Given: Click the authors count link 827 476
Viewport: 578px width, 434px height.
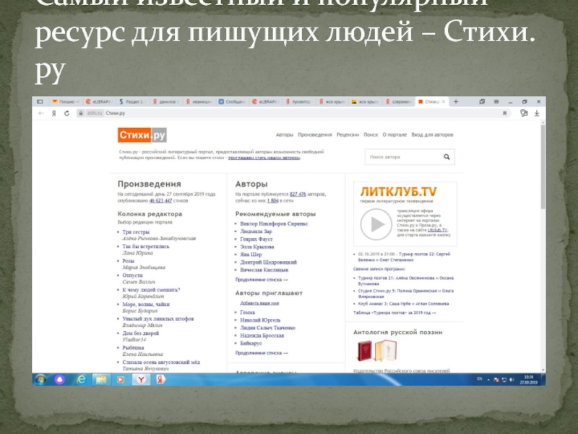Looking at the screenshot, I should (x=298, y=194).
